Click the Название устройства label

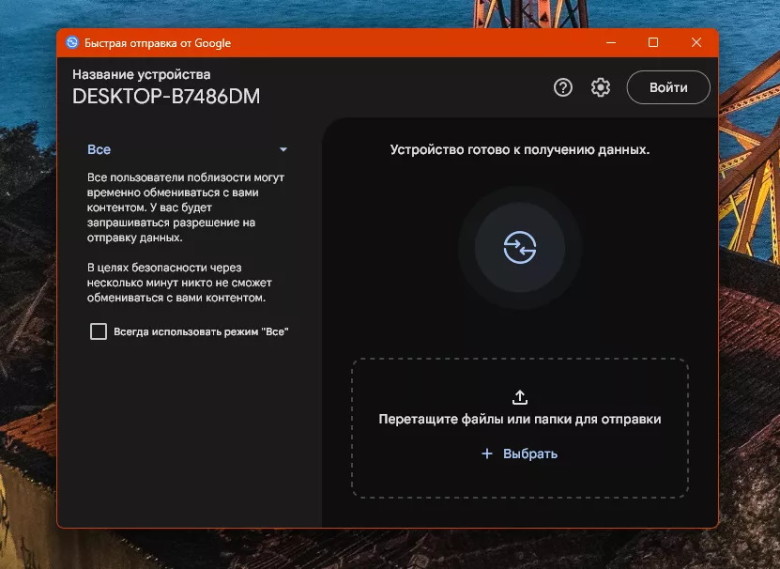(142, 74)
